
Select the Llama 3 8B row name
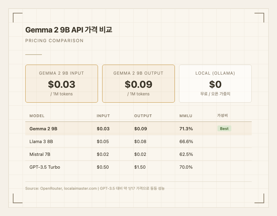[x=41, y=141]
